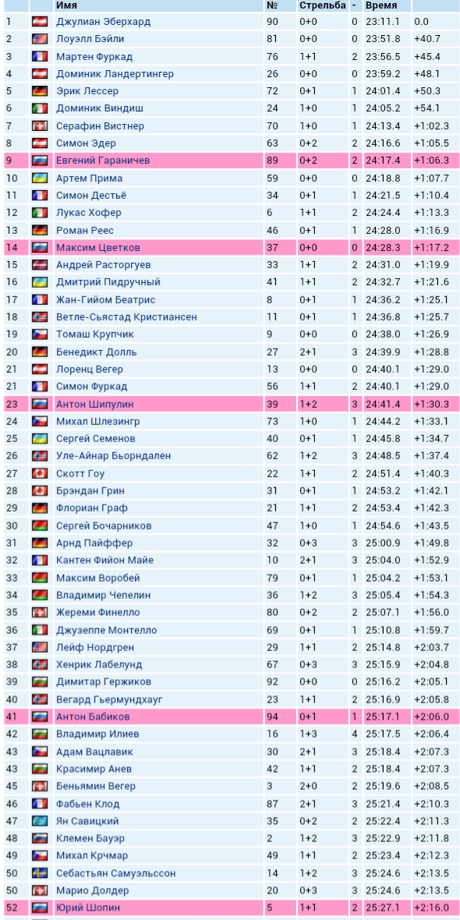The image size is (460, 920).
Task: Open athlete Евгений Гараничев
Action: tap(103, 161)
